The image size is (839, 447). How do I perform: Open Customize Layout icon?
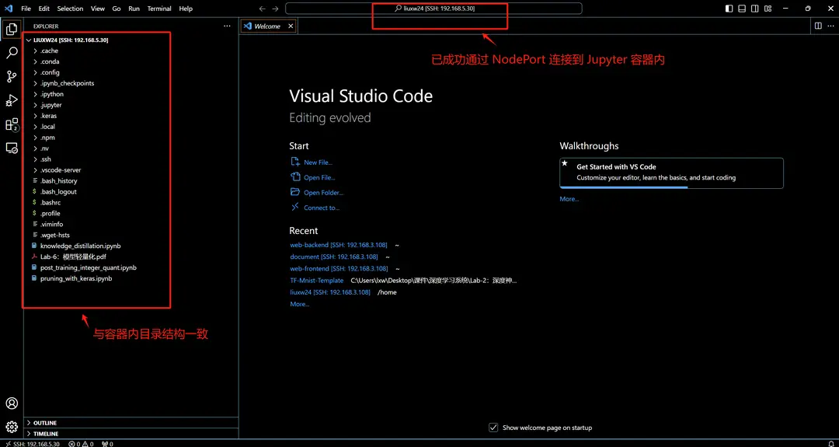(x=768, y=9)
